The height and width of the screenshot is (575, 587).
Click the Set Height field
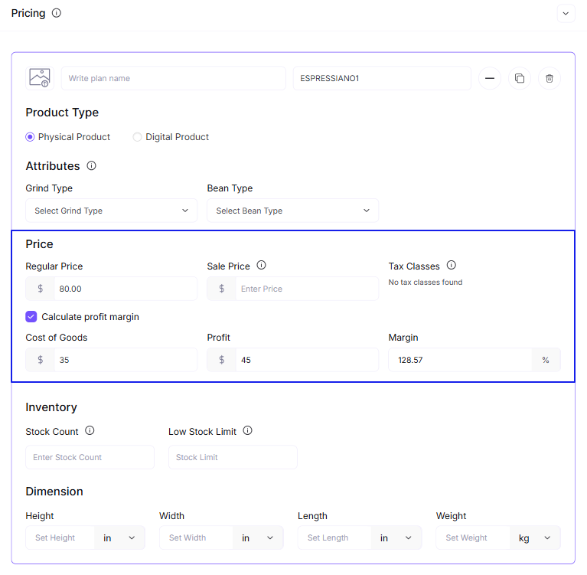click(60, 538)
